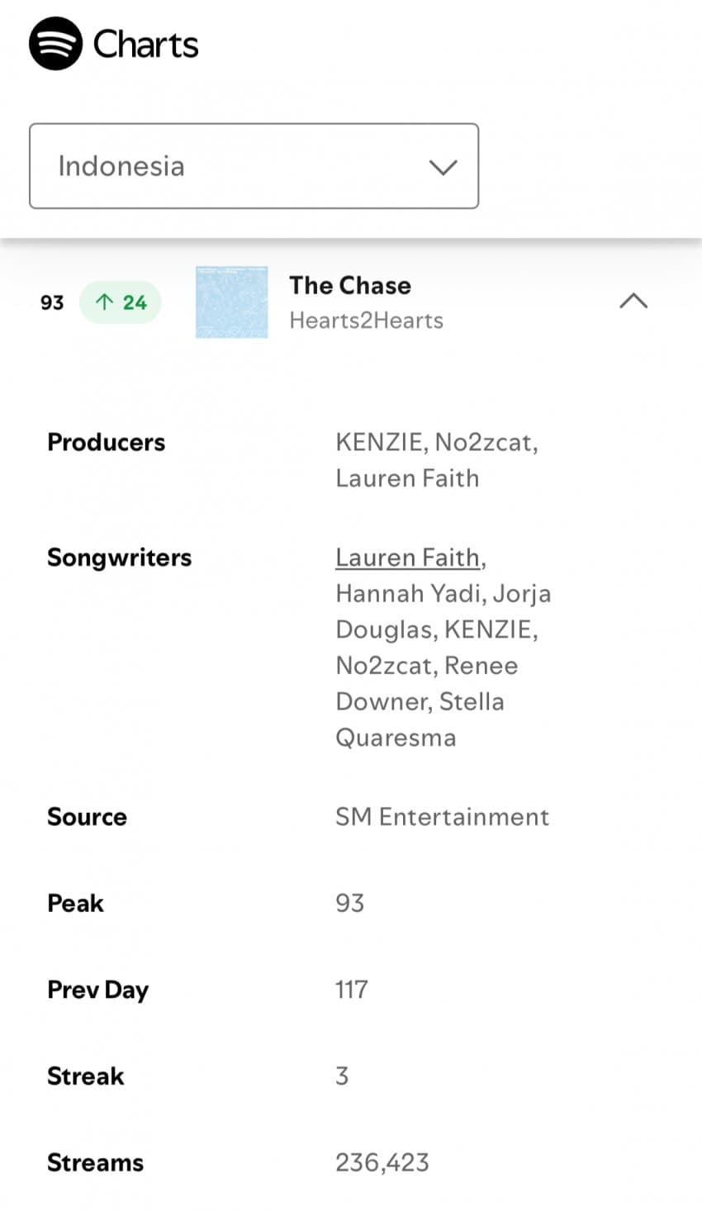Open the Lauren Faith songwriter link
The height and width of the screenshot is (1211, 702).
[408, 558]
